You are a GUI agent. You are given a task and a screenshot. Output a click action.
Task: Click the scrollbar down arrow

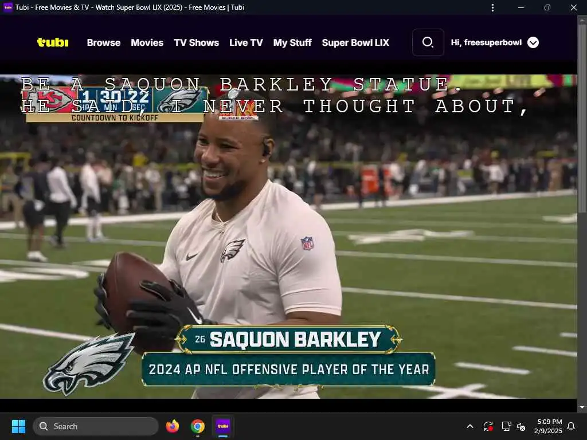(x=582, y=407)
